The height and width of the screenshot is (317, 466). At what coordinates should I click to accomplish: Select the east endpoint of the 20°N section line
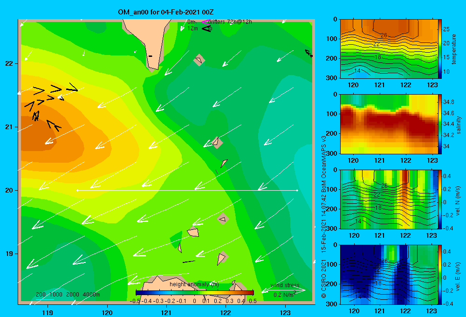297,190
